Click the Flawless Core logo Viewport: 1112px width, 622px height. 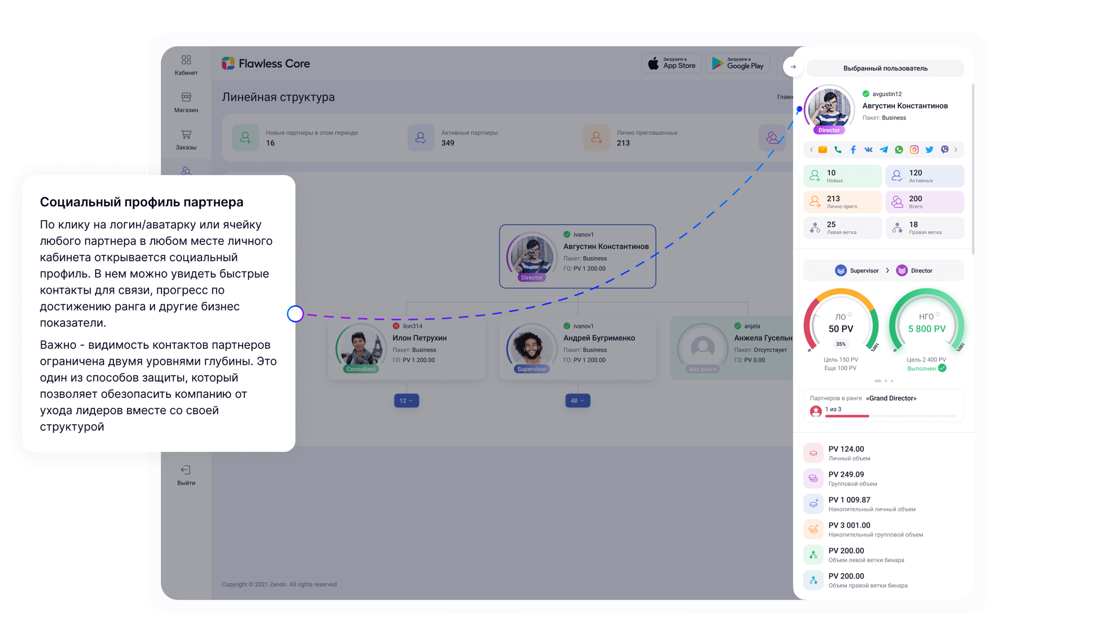click(x=266, y=64)
